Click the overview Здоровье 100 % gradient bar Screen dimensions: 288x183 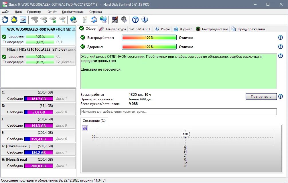(x=149, y=47)
